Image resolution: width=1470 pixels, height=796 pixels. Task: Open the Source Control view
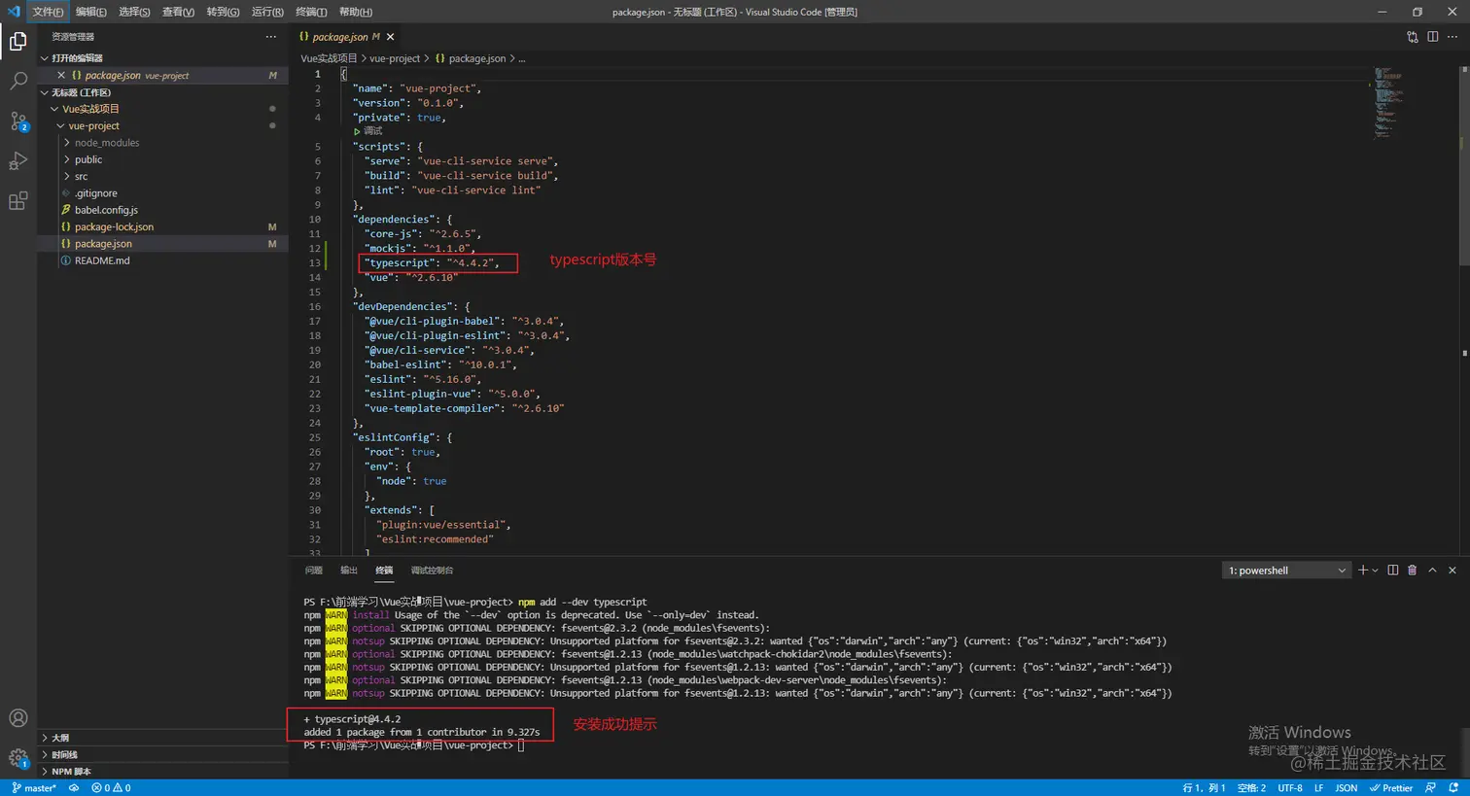pos(18,121)
